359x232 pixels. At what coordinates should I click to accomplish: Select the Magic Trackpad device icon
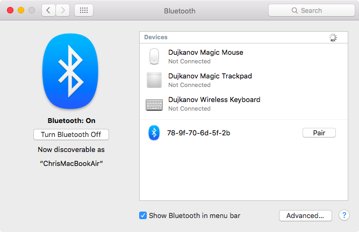(154, 80)
